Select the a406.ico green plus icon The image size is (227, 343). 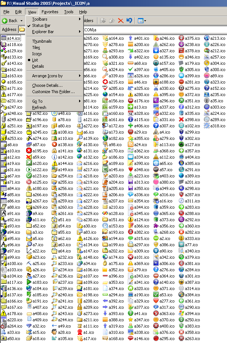coord(130,126)
